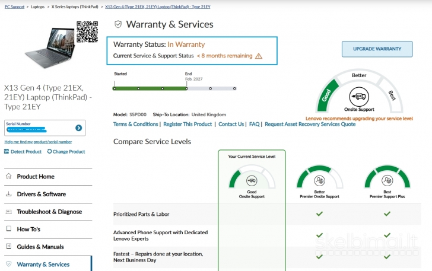432x271 pixels.
Task: Click the Best segment of service gauge
Action: tap(392, 95)
